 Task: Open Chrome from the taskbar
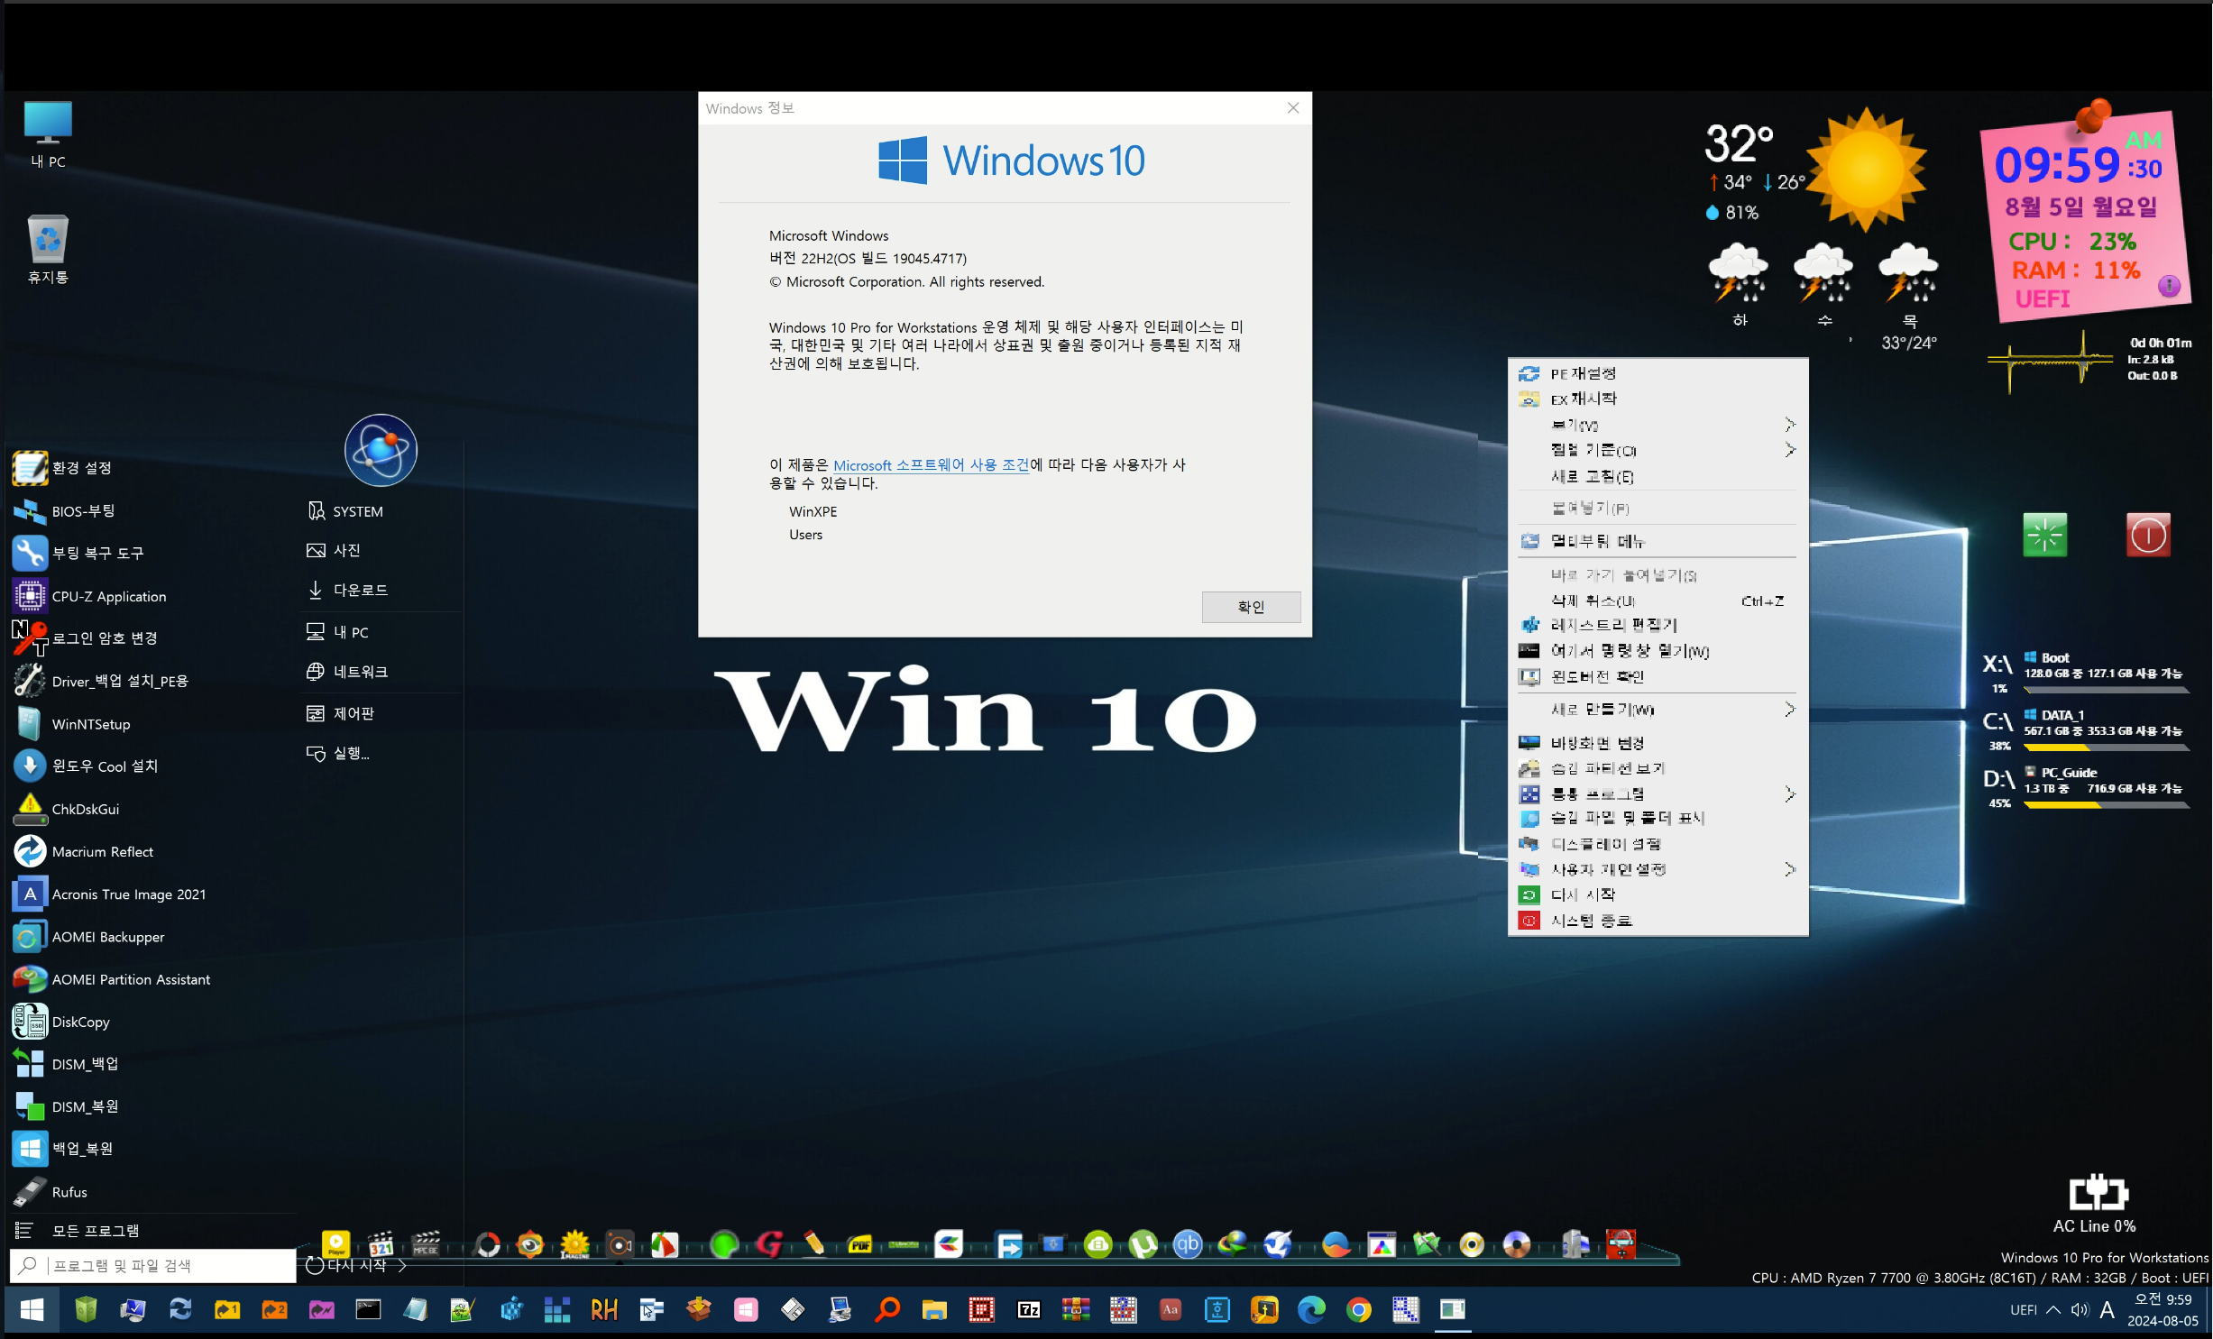[x=1358, y=1309]
